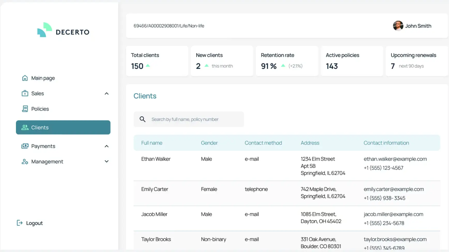Expand the Management section chevron

point(106,161)
